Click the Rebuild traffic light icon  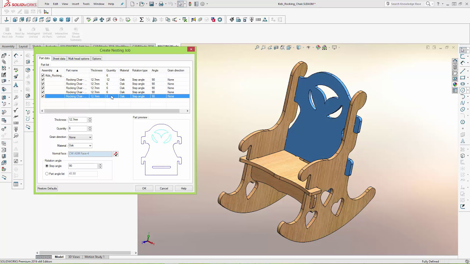[x=190, y=4]
